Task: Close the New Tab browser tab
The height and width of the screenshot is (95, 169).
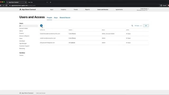Action: pyautogui.click(x=47, y=2)
